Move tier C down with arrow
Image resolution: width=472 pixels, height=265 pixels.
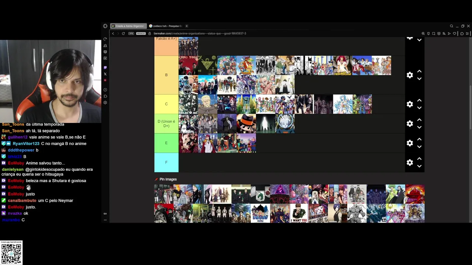click(419, 108)
